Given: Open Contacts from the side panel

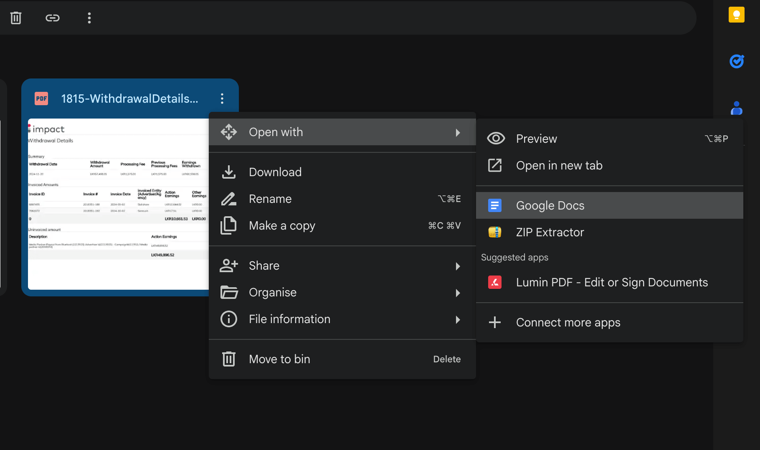Looking at the screenshot, I should (x=737, y=108).
